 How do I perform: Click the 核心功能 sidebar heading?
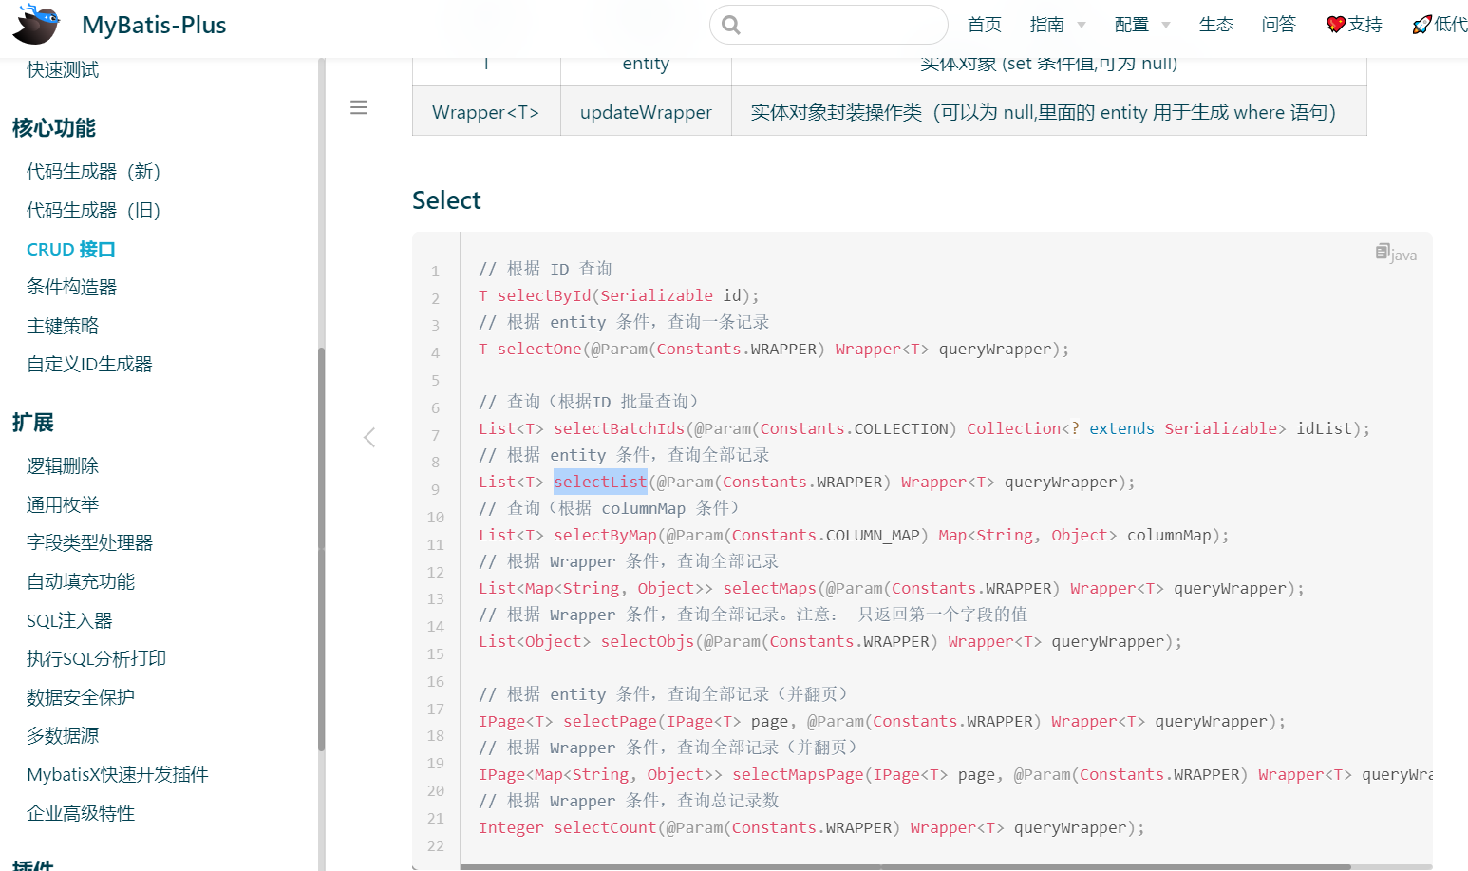54,128
